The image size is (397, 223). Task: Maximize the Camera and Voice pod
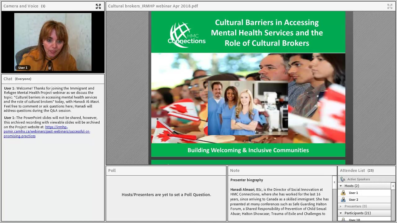click(98, 6)
